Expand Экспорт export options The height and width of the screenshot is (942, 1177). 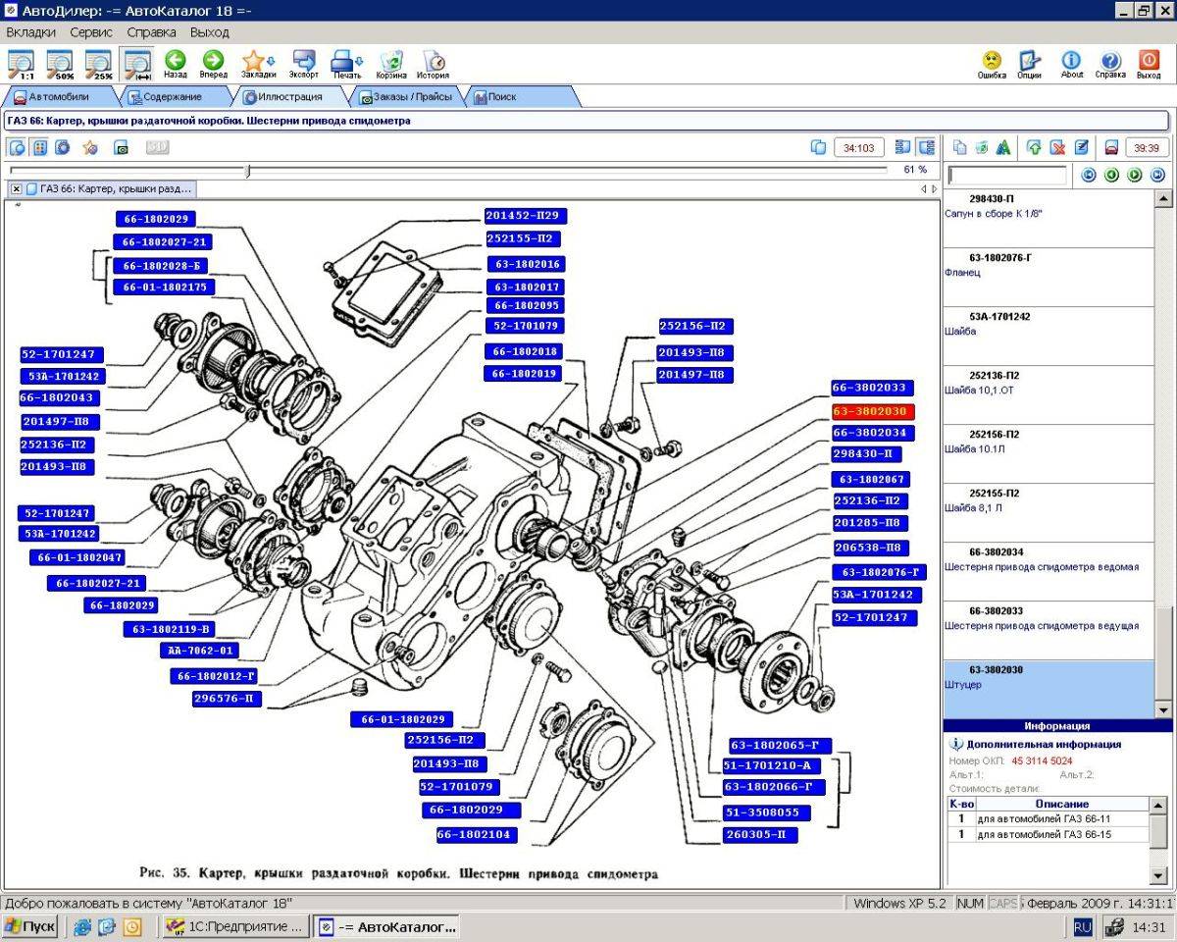click(x=304, y=65)
